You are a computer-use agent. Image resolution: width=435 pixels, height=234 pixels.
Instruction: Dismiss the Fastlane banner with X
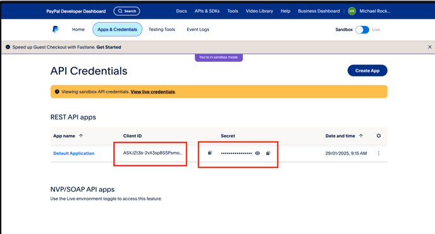(x=430, y=47)
